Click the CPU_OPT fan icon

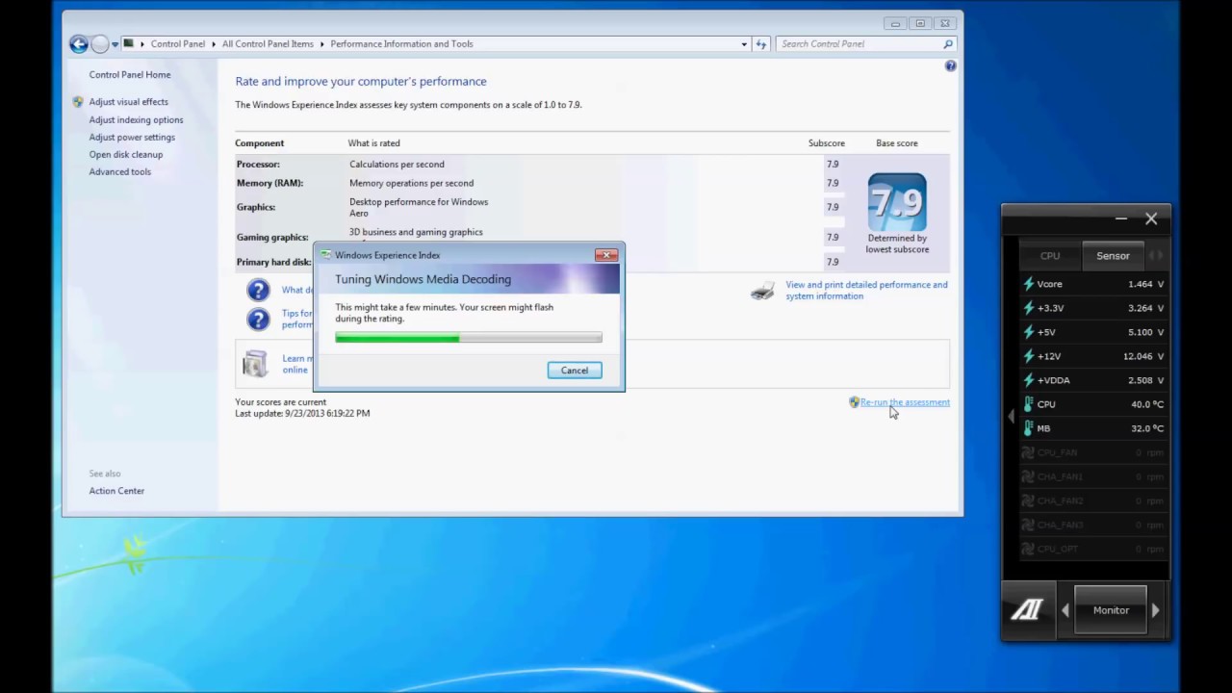[1028, 549]
